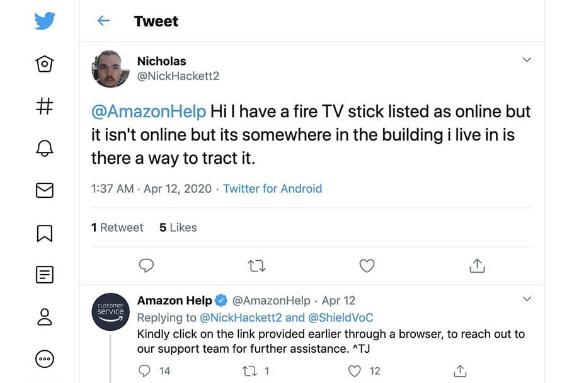Open the Explore hashtag icon

(x=44, y=106)
